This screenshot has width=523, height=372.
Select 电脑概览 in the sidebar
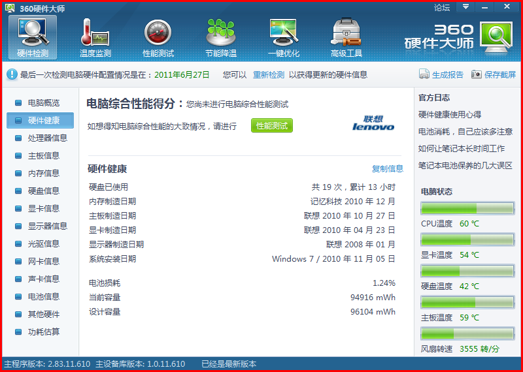[x=40, y=103]
